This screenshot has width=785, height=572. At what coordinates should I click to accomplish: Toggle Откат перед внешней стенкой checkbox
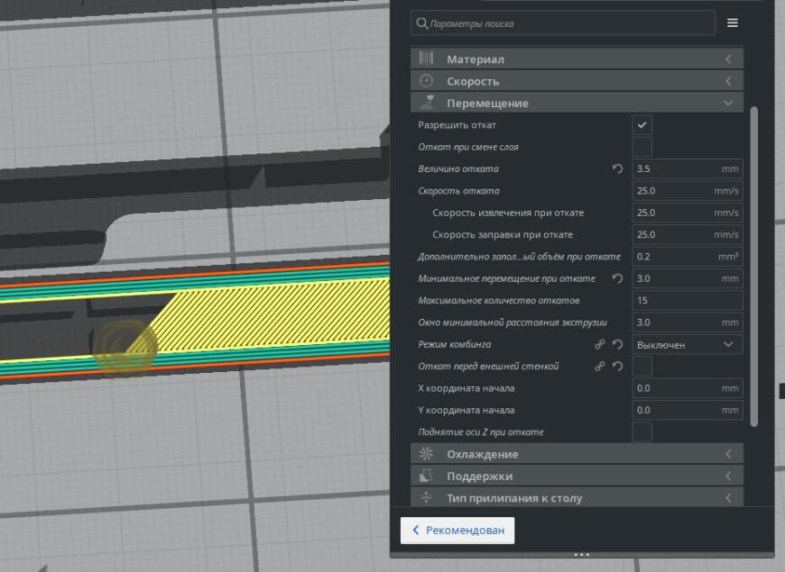click(642, 367)
